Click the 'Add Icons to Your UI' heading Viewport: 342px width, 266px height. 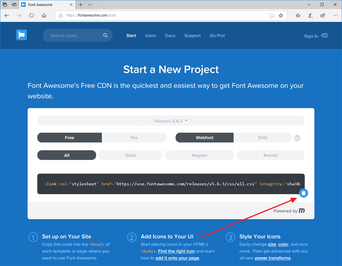[167, 236]
